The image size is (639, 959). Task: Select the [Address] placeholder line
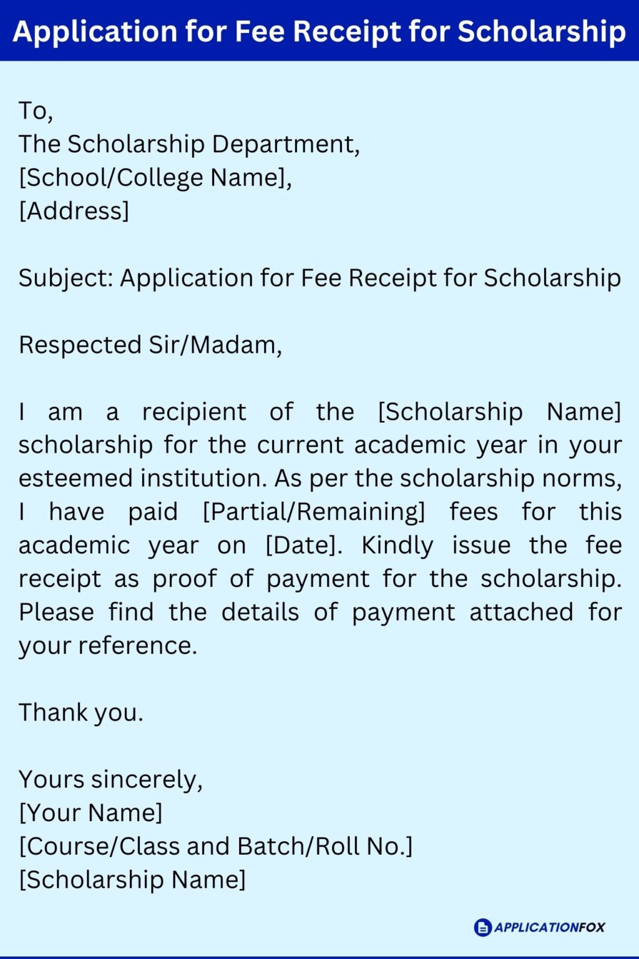(74, 211)
